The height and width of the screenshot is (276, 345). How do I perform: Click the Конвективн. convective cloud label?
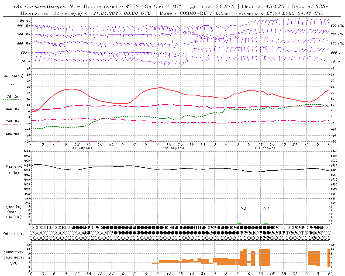14,252
